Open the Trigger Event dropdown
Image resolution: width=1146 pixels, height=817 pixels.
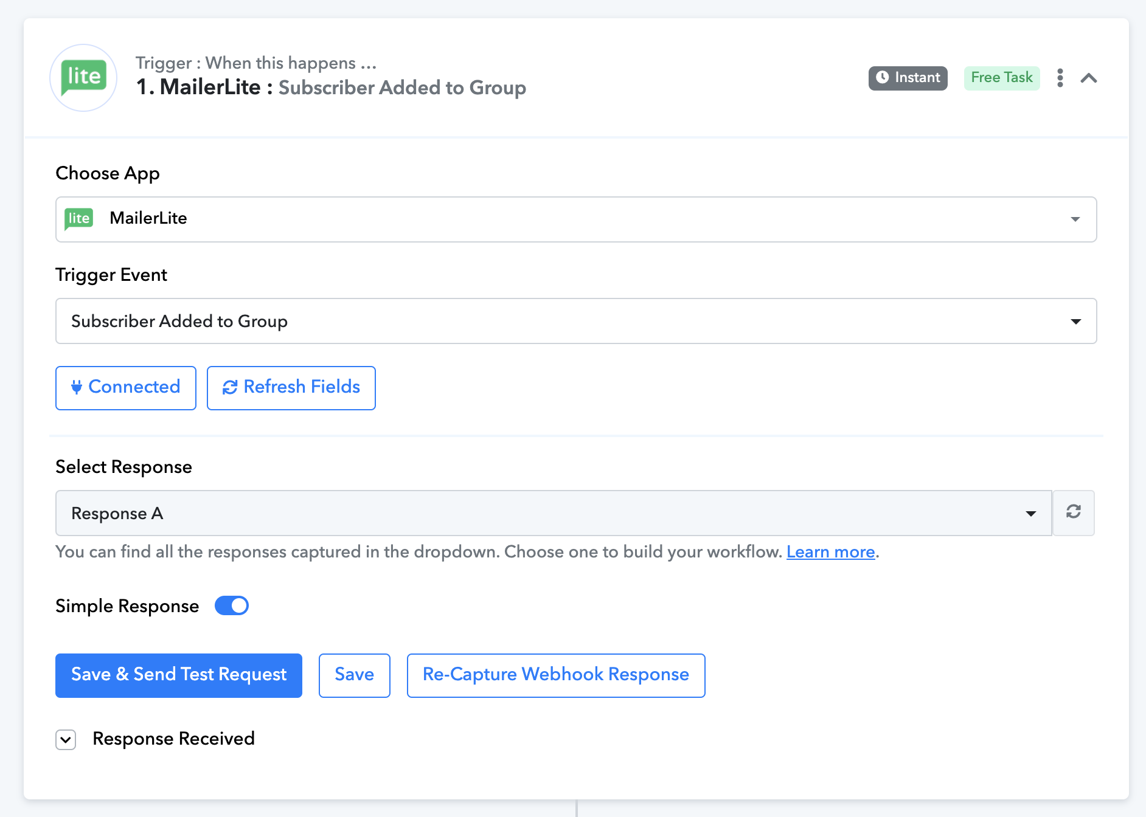click(576, 321)
